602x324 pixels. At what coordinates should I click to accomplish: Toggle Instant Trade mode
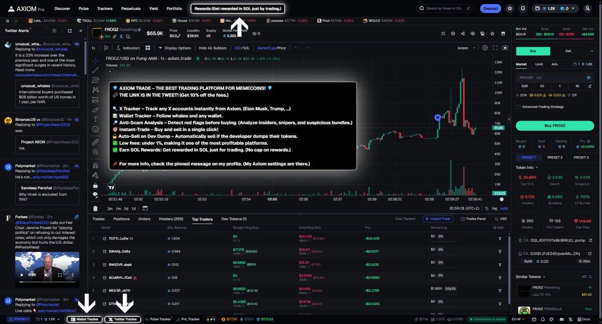[x=438, y=219]
